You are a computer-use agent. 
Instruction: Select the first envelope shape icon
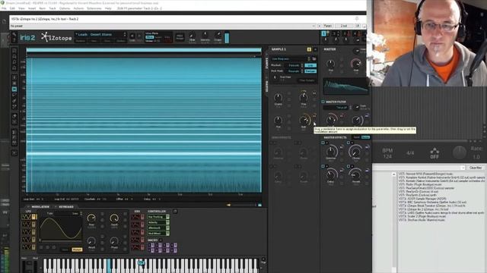point(135,217)
